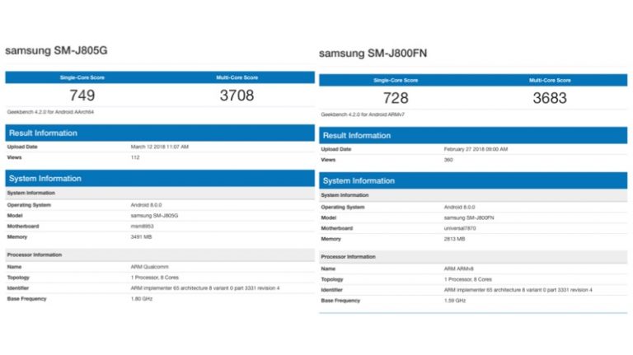Select the 749 single-core score value
This screenshot has height=355, width=633.
click(82, 96)
